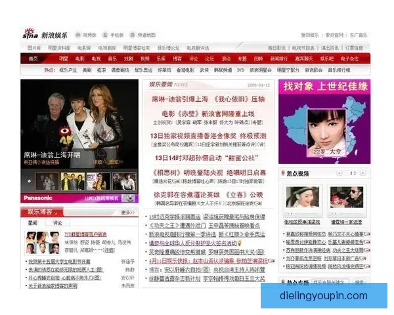Click the camera image in Panasonic banner
This screenshot has width=394, height=315.
[129, 198]
